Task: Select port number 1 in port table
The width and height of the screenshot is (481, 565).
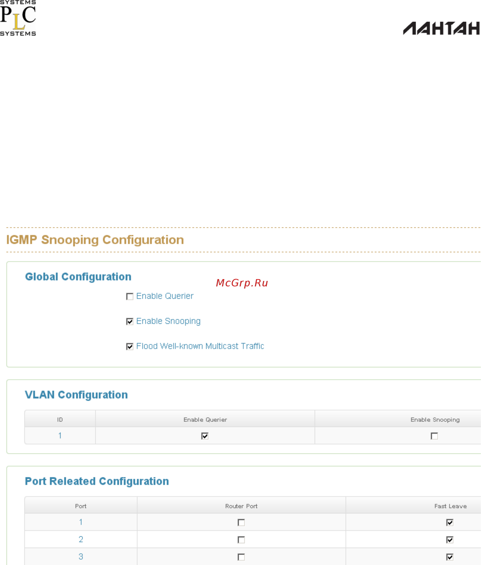Action: (x=81, y=522)
